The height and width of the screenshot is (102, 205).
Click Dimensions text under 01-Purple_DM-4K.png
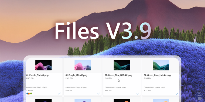point(37,88)
